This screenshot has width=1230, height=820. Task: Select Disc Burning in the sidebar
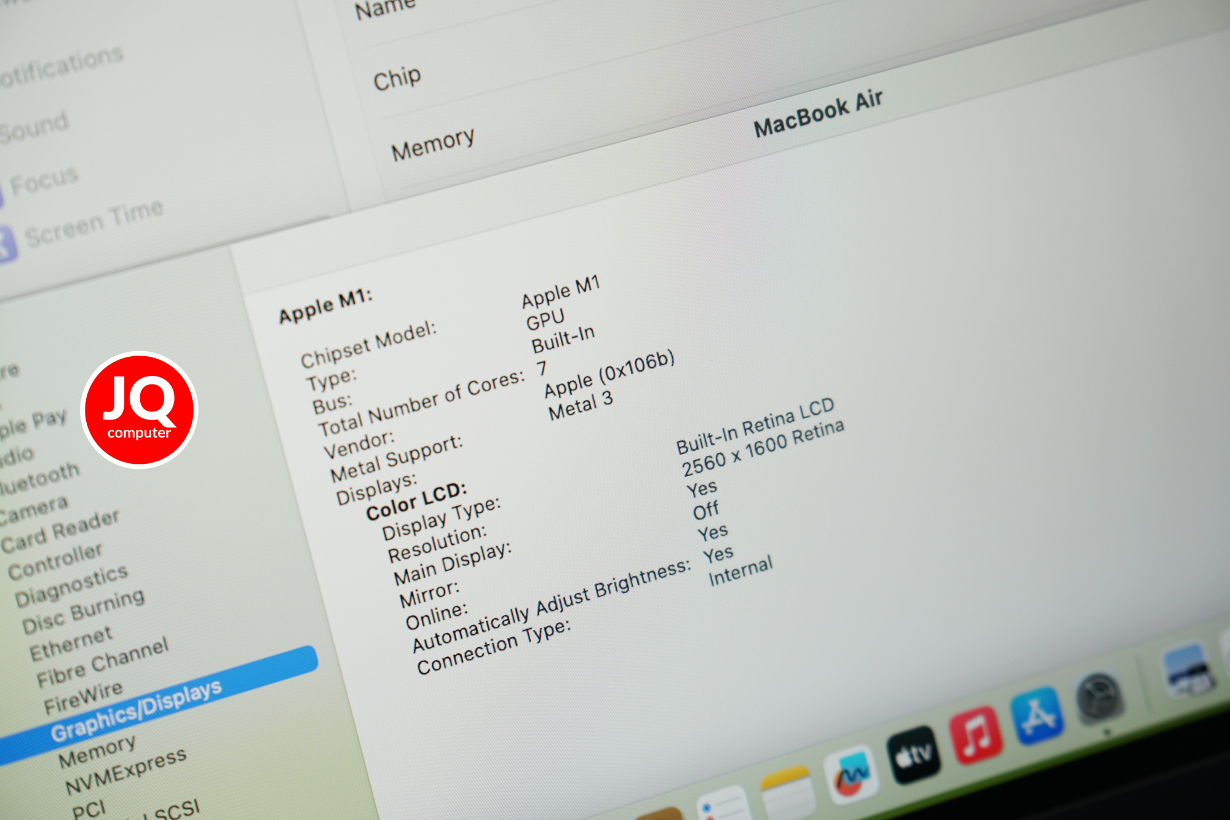[x=84, y=611]
